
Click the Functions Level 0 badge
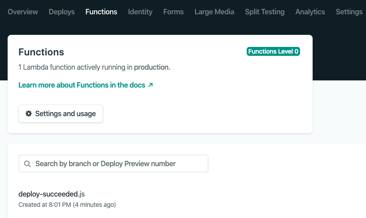click(x=273, y=51)
